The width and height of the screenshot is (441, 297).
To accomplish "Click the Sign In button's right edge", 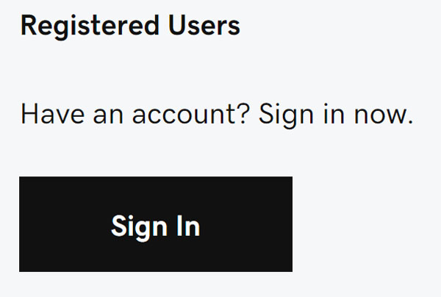I will [x=290, y=224].
